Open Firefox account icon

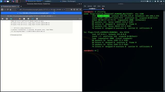77,9
